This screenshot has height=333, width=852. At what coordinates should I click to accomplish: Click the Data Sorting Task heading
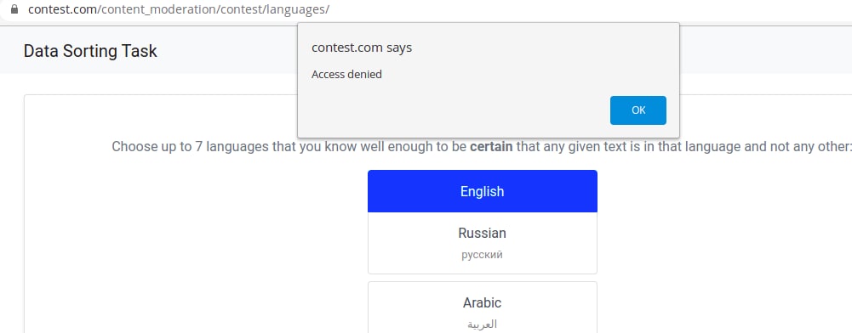tap(90, 51)
